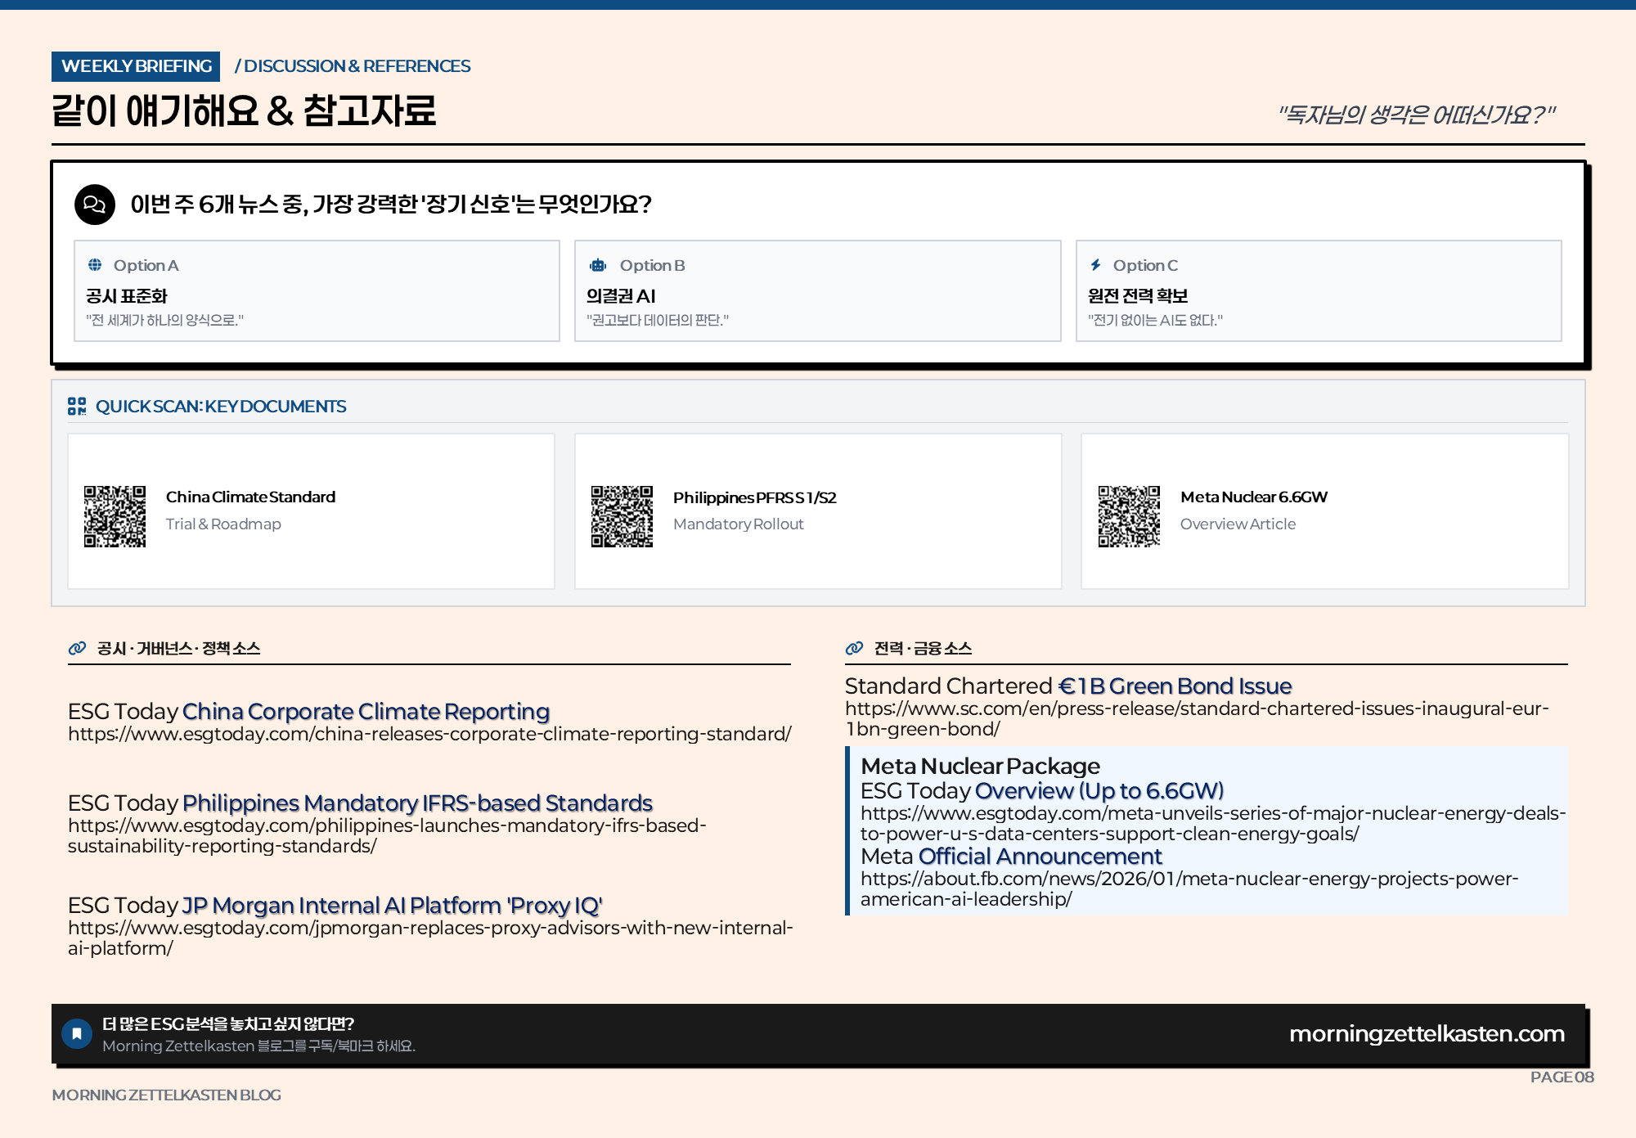This screenshot has height=1138, width=1636.
Task: Select Option C card 원전 전력 확보
Action: (1319, 290)
